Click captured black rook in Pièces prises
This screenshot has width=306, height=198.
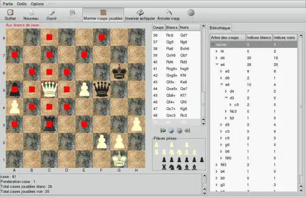[164, 167]
